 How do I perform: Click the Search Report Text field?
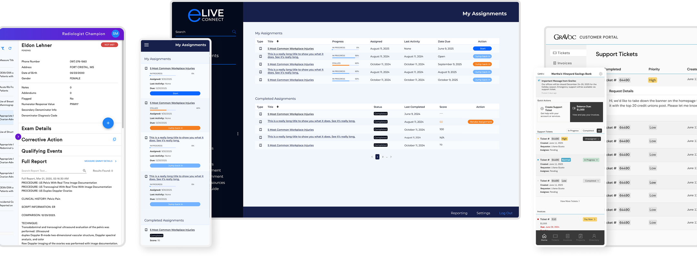point(52,171)
